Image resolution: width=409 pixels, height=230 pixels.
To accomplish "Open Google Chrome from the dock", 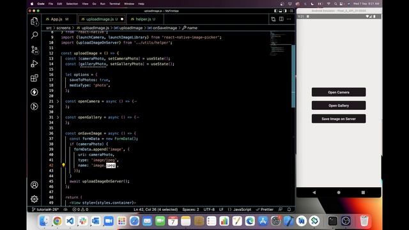I will tap(57, 221).
